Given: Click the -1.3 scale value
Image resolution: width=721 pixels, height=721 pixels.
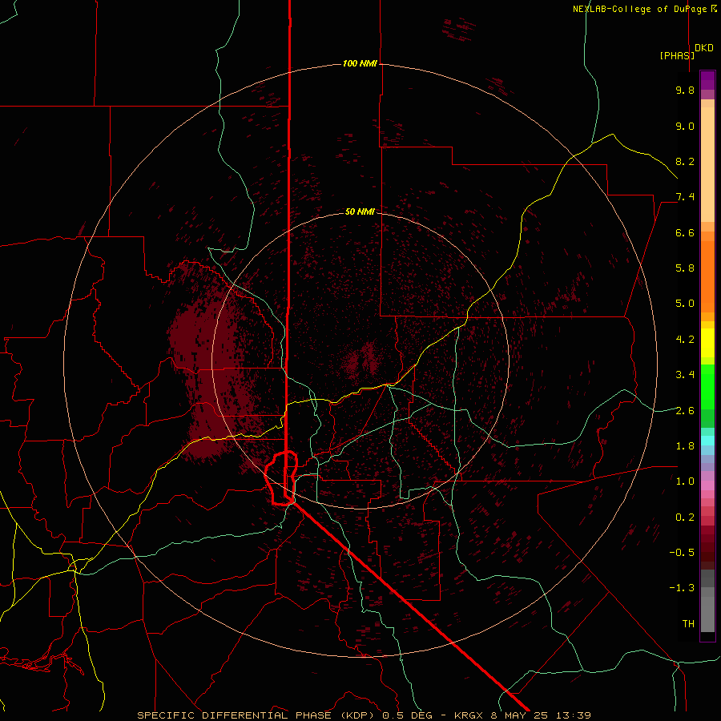Looking at the screenshot, I should click(x=682, y=588).
